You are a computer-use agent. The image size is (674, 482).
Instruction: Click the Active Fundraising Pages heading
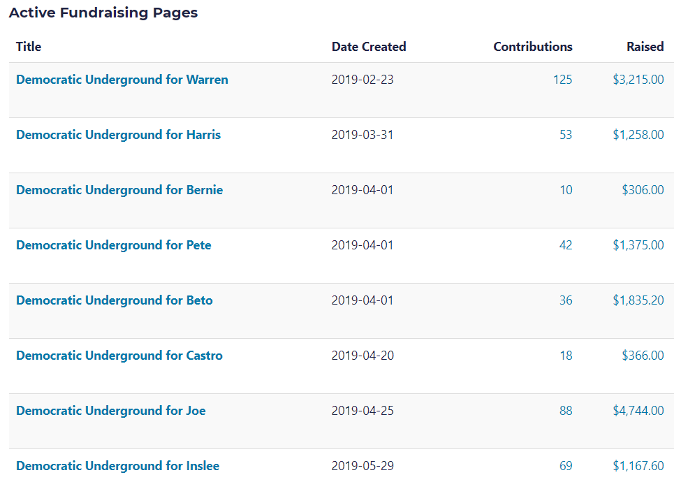[x=103, y=13]
